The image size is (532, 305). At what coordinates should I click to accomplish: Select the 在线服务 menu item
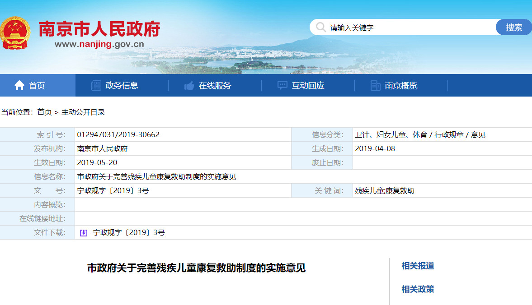click(x=215, y=86)
